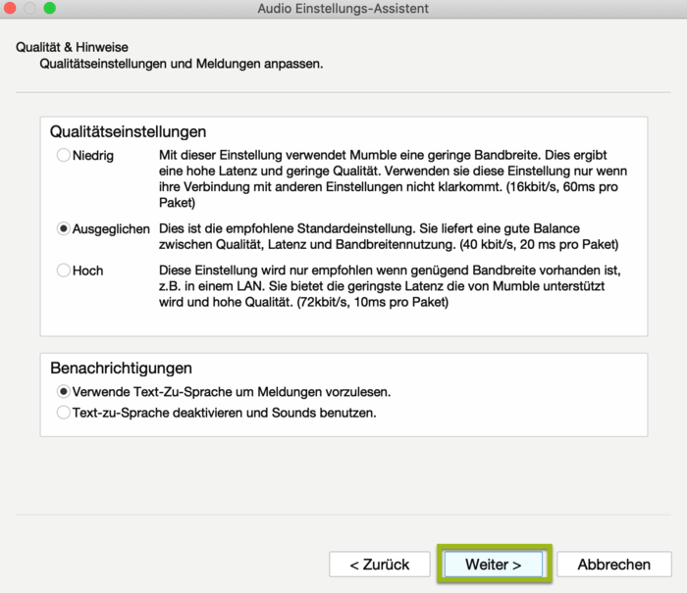Viewport: 687px width, 593px height.
Task: Cancel the wizard with Abbrechen
Action: (x=613, y=565)
